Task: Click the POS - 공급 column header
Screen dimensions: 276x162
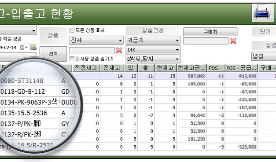Action: click(x=241, y=68)
